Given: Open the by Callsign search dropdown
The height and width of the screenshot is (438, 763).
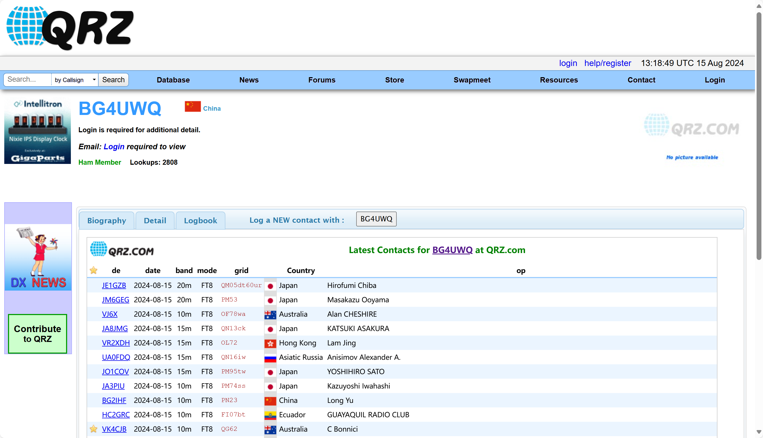Looking at the screenshot, I should tap(75, 80).
